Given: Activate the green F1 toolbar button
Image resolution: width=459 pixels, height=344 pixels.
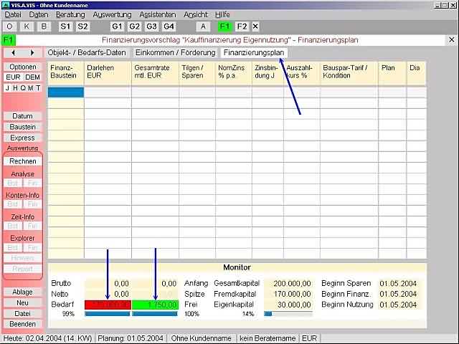Looking at the screenshot, I should click(224, 27).
